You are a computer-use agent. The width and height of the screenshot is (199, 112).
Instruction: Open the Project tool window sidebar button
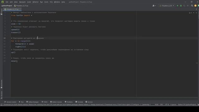(1, 12)
